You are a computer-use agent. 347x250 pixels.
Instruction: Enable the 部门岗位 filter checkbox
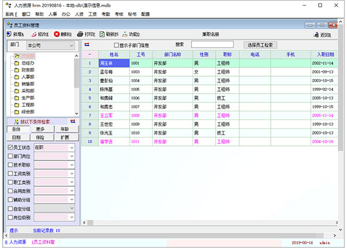(x=10, y=156)
